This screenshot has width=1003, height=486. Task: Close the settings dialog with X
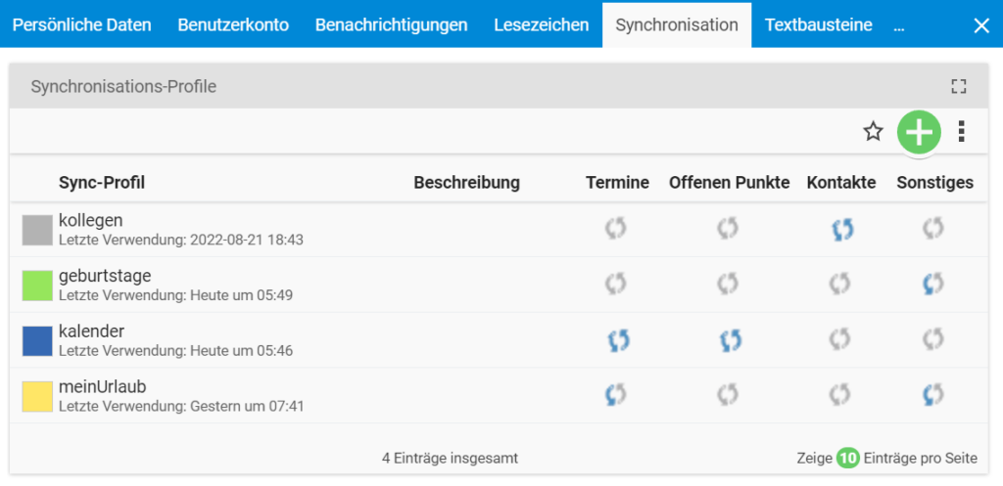pos(980,25)
